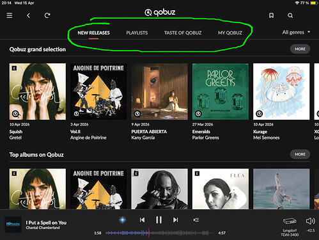Click the 1:58 elapsed time
319x240 pixels.
[98, 233]
